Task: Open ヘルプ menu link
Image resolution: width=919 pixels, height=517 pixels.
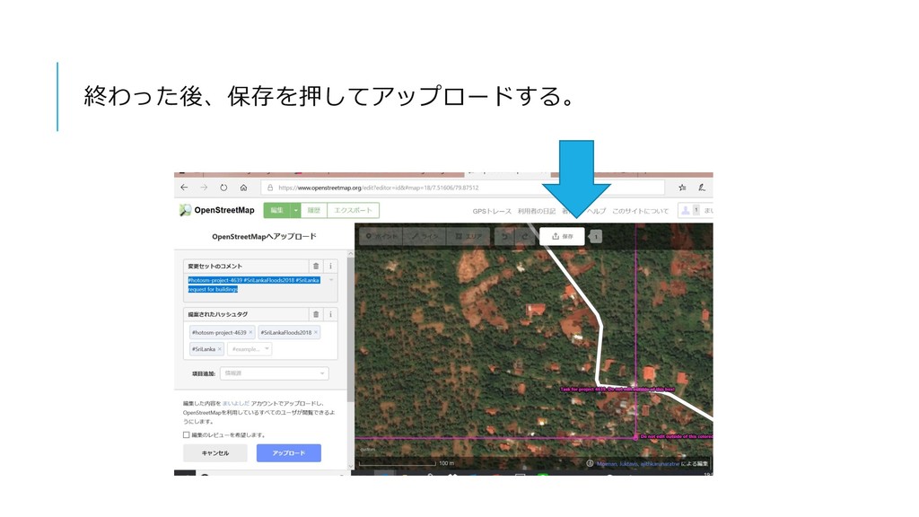Action: 597,211
